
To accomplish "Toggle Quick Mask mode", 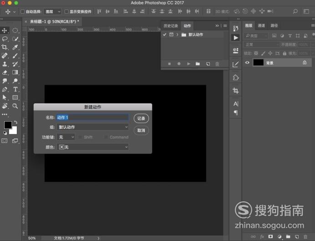I will pos(5,141).
